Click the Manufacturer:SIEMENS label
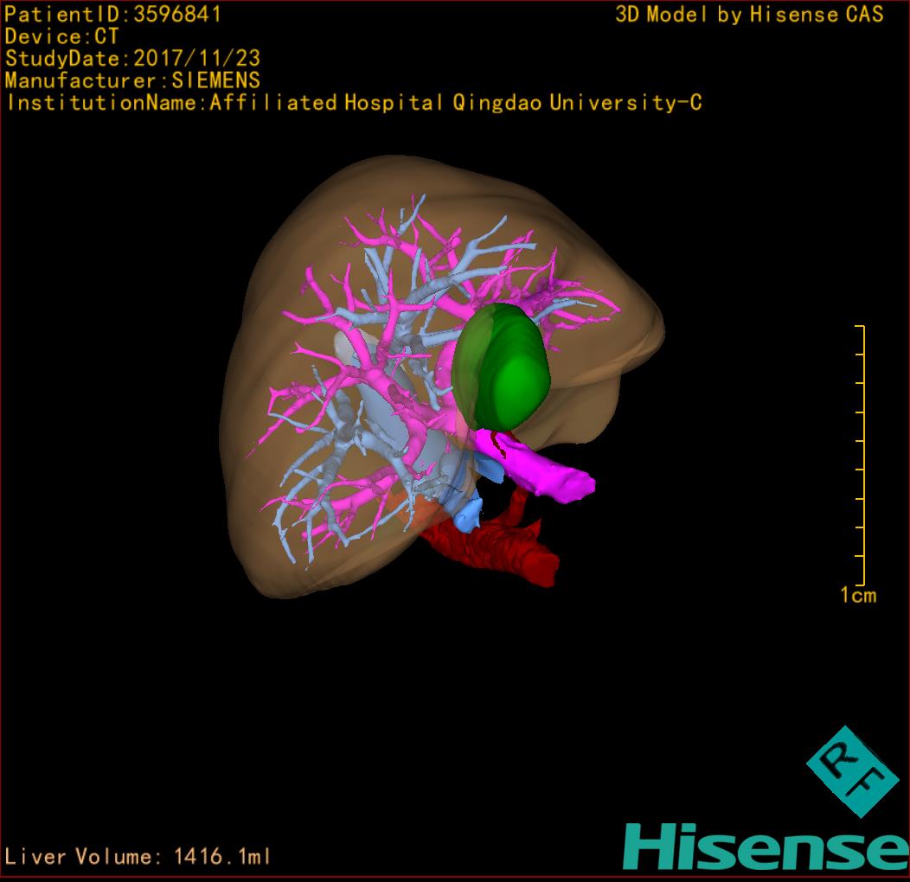The width and height of the screenshot is (910, 882). point(132,80)
